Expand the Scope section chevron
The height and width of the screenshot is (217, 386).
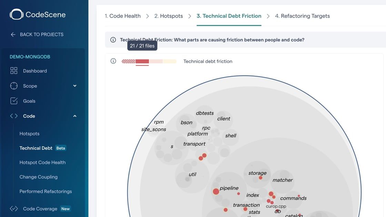(75, 86)
